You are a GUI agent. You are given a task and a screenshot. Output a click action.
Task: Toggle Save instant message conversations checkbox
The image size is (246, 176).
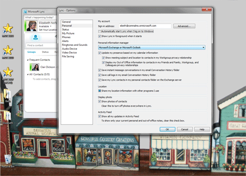coord(99,70)
